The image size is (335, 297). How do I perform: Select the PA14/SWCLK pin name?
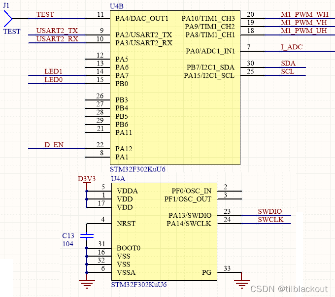click(189, 224)
